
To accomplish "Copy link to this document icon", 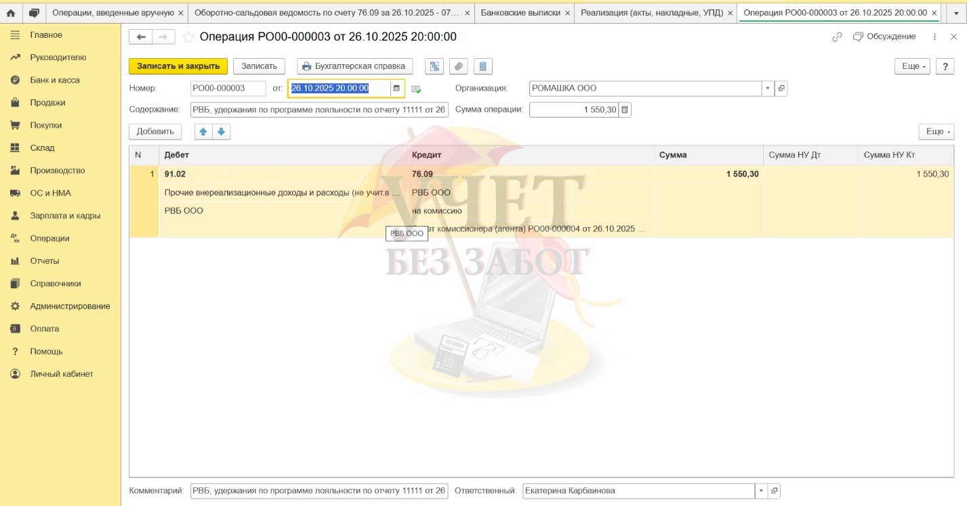I will click(x=837, y=37).
